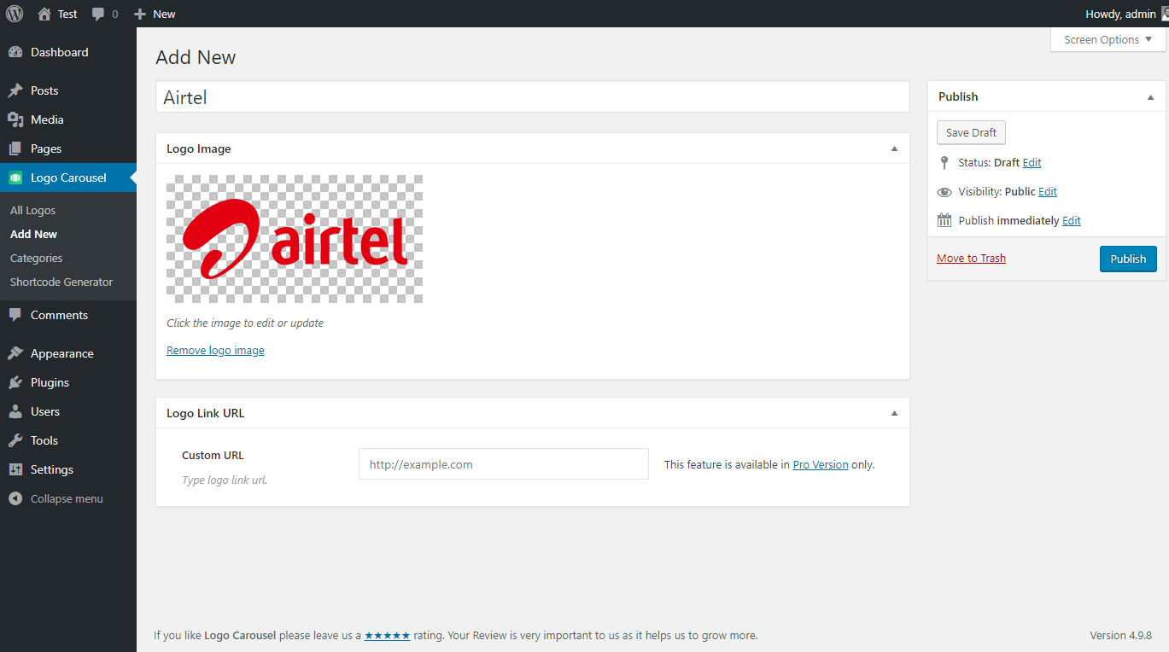The image size is (1169, 652).
Task: Open the Appearance menu
Action: (61, 353)
